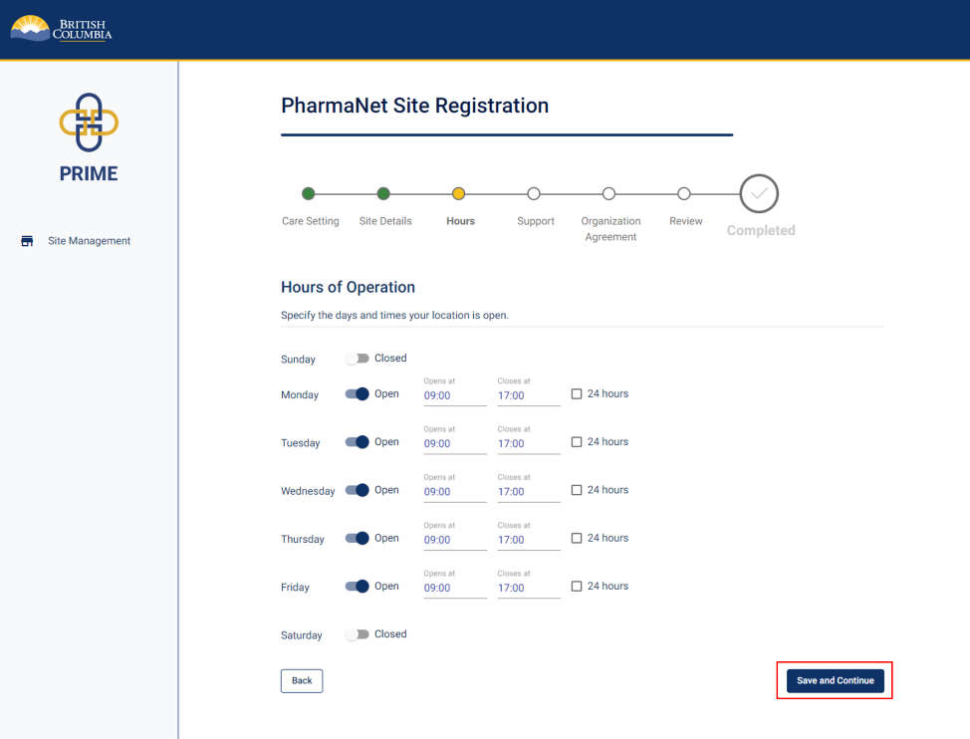This screenshot has height=739, width=970.
Task: Click the Site Management icon in sidebar
Action: tap(27, 240)
